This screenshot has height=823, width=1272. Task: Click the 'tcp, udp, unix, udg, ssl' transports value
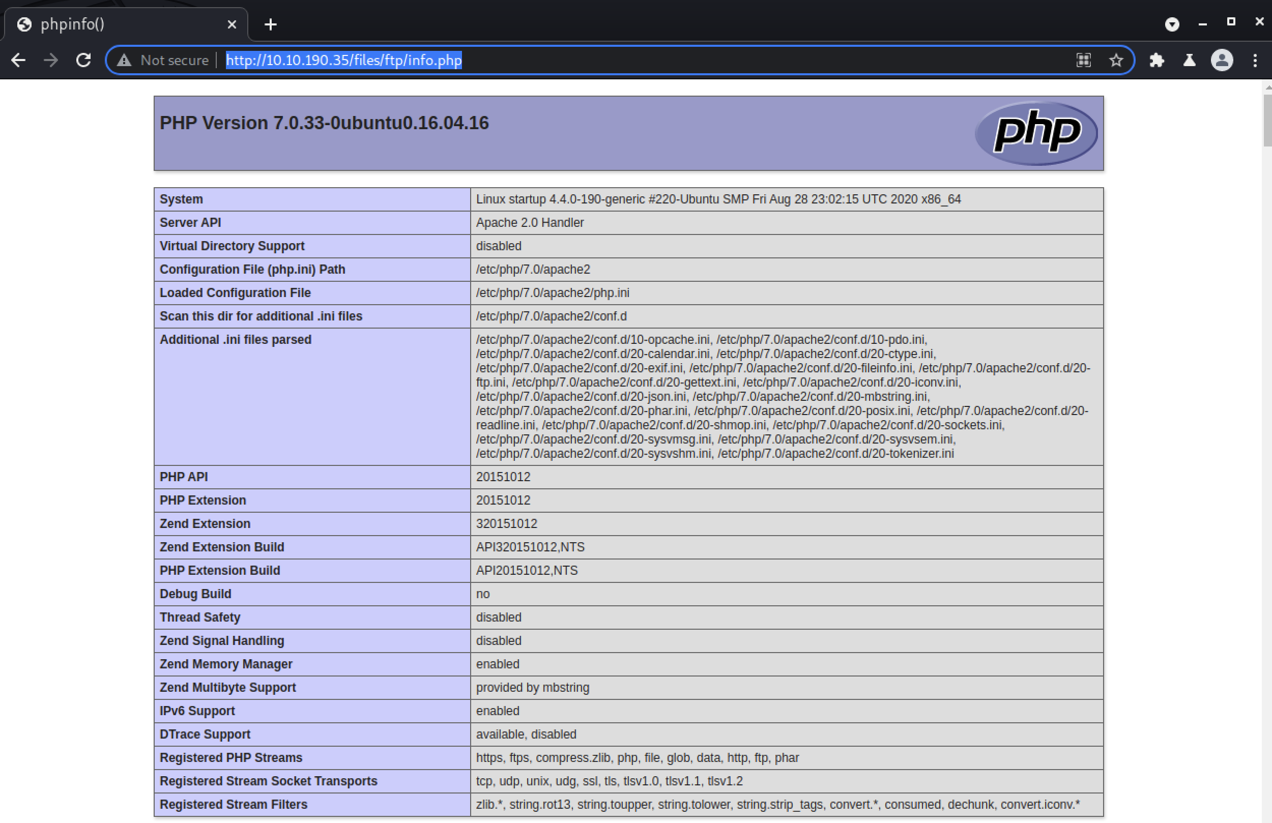(609, 782)
